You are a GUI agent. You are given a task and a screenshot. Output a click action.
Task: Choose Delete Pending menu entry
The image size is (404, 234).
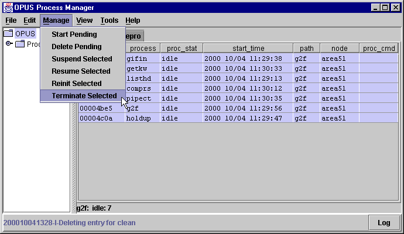83,47
